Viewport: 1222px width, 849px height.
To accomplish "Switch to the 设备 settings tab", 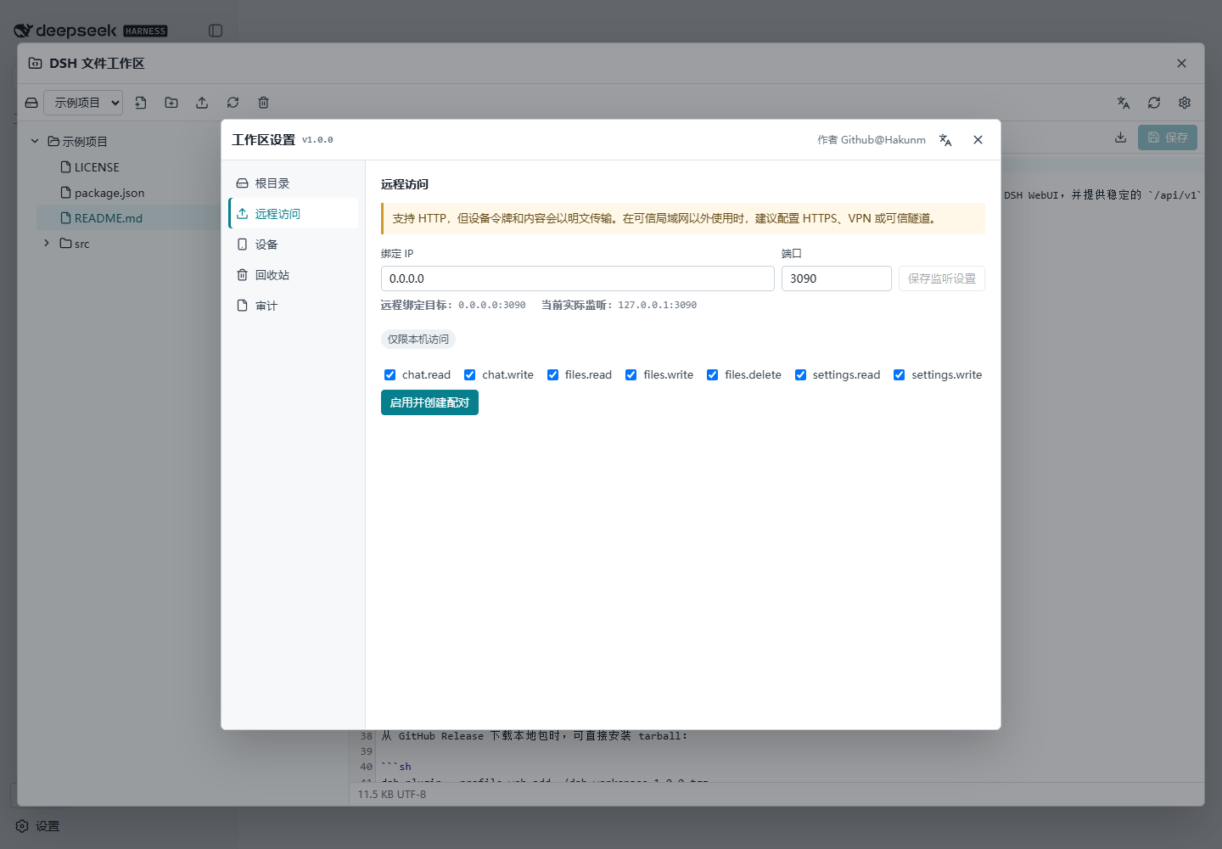I will tap(294, 245).
